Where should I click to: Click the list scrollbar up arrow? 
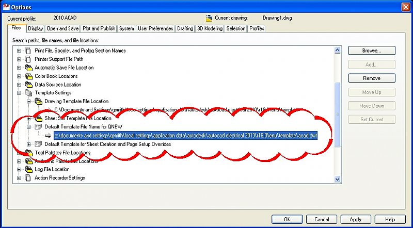[x=338, y=50]
